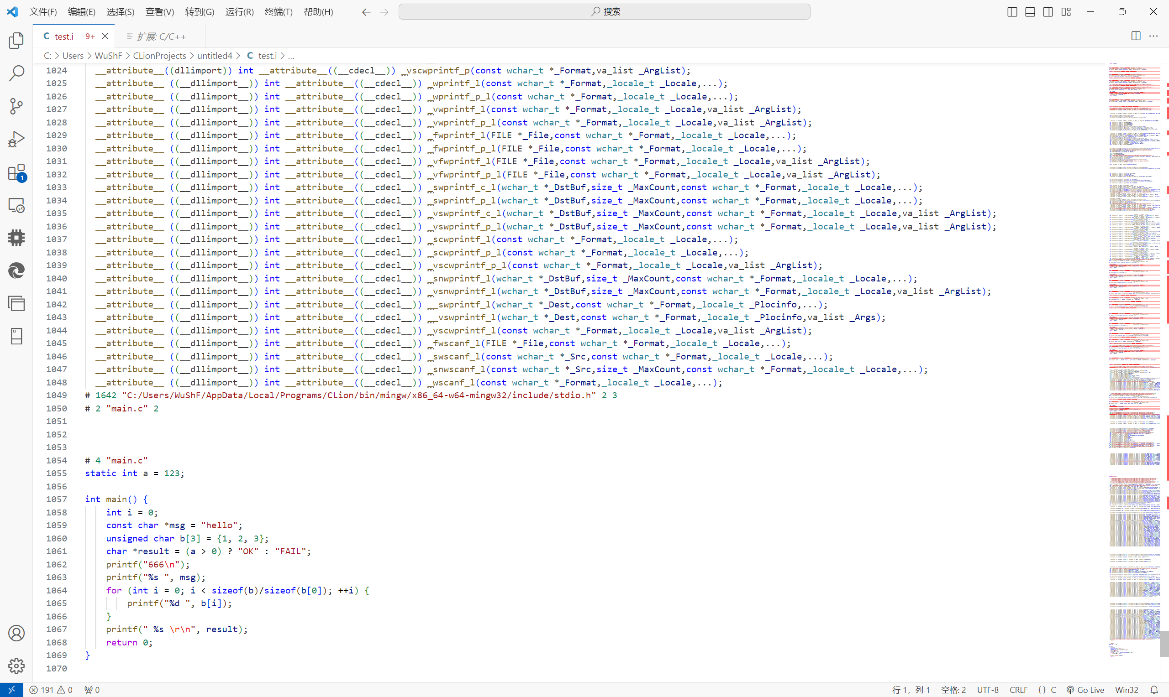Go back in navigation history
The height and width of the screenshot is (697, 1169).
pos(366,12)
